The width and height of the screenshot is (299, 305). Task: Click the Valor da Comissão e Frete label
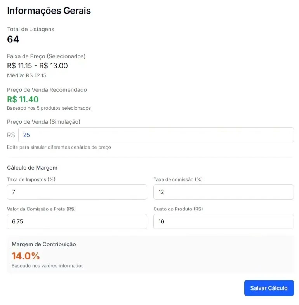pos(41,209)
